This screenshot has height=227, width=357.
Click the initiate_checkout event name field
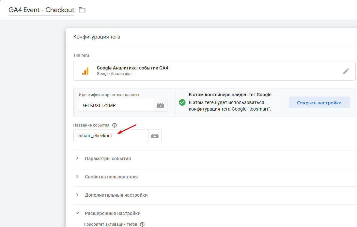point(111,136)
